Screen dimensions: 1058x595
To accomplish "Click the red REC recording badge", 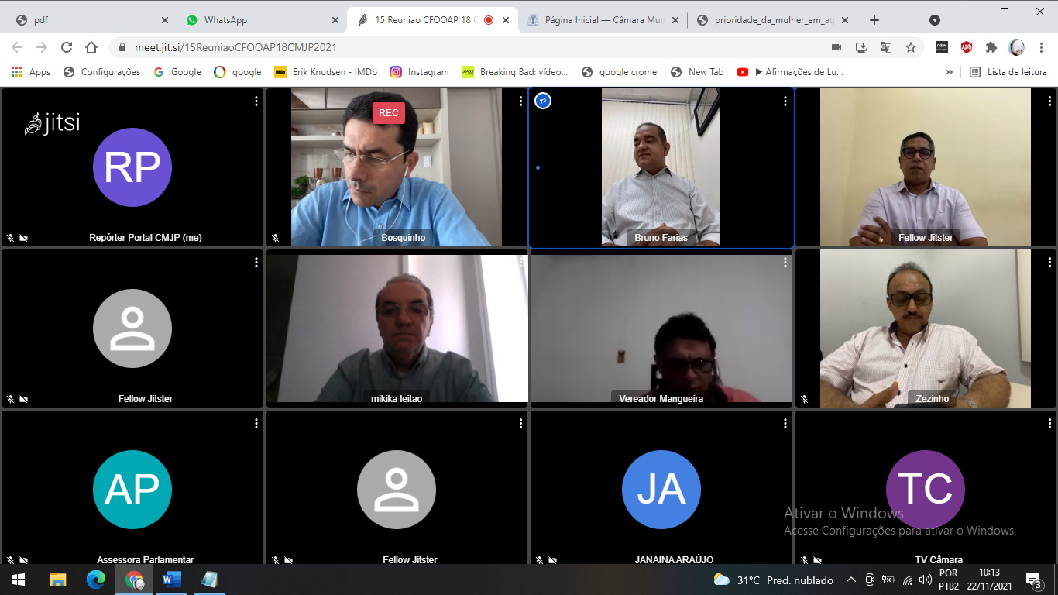I will tap(389, 113).
